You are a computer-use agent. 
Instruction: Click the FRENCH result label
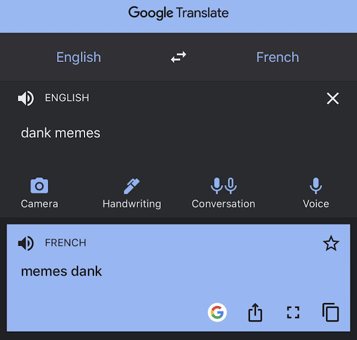click(65, 243)
